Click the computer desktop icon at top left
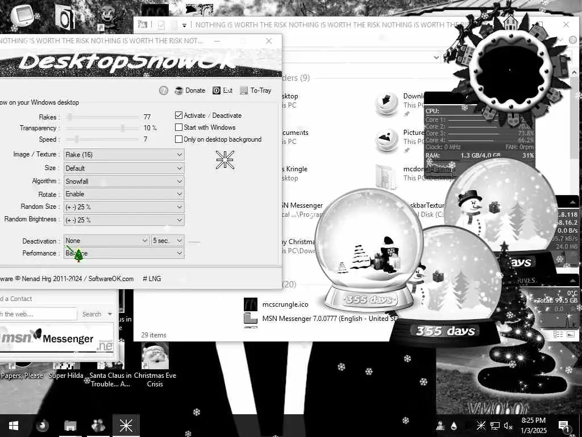Image resolution: width=582 pixels, height=437 pixels. coord(22,15)
